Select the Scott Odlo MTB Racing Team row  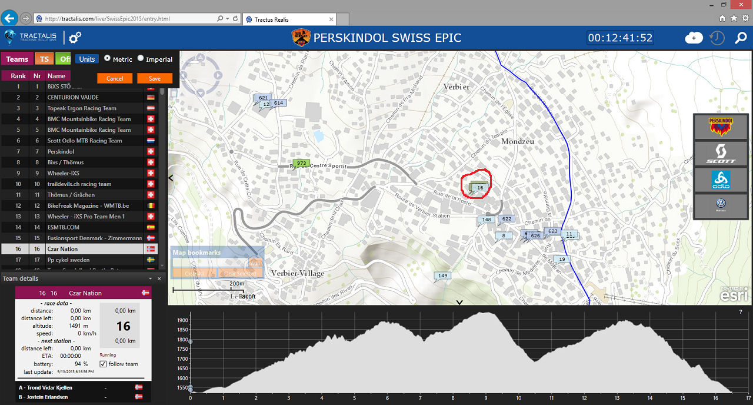(x=80, y=141)
